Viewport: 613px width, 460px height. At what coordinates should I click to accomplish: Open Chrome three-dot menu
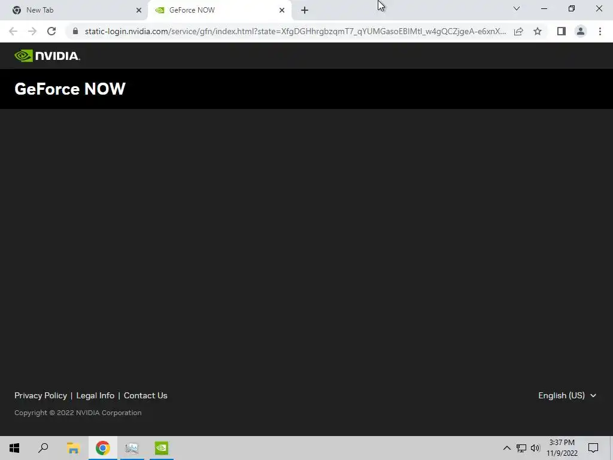tap(600, 31)
